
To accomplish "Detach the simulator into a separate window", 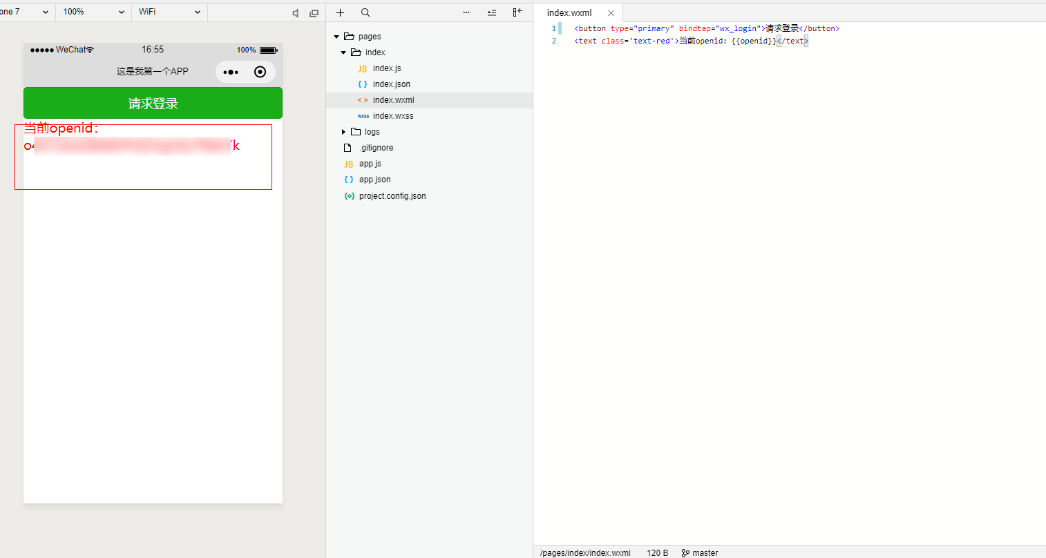I will tap(314, 13).
